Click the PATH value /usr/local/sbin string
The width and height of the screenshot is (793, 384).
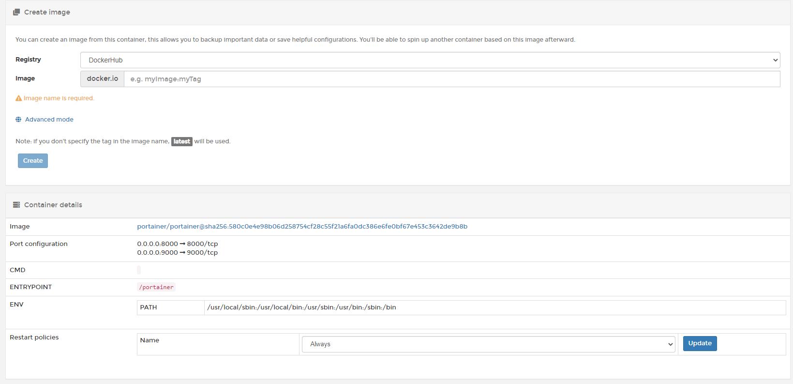coord(301,307)
